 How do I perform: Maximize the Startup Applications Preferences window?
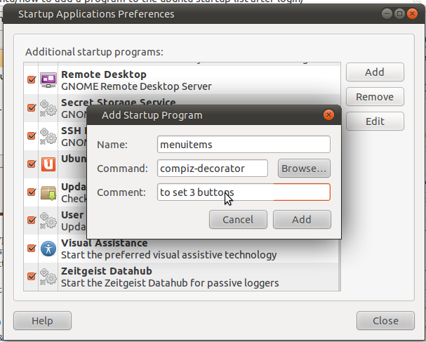[399, 13]
